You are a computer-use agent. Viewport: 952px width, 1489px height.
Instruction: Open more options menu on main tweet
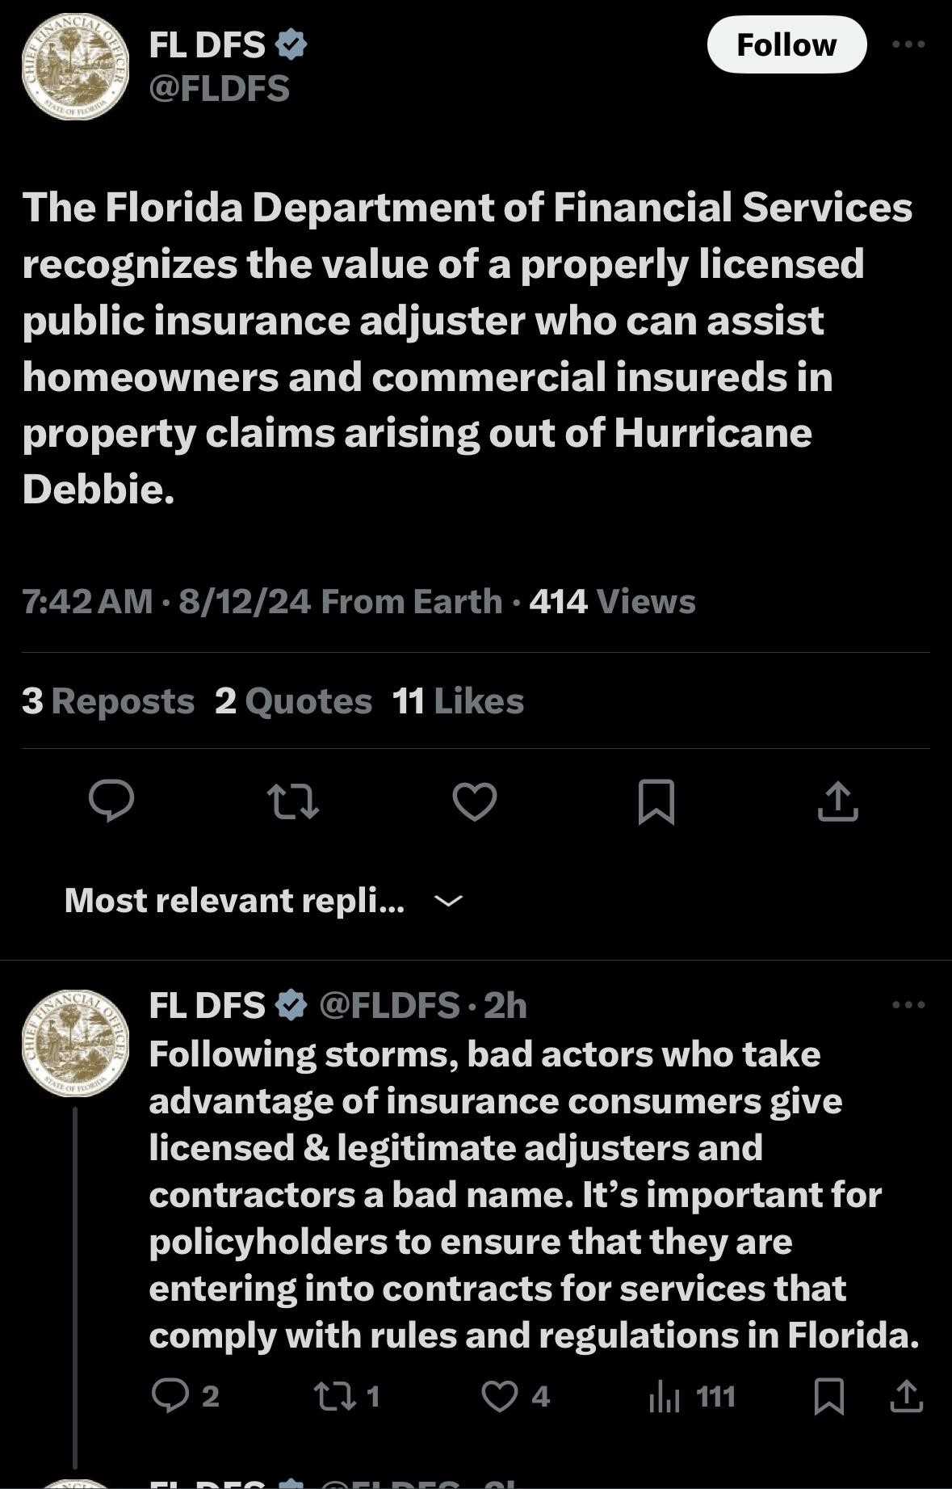tap(909, 44)
